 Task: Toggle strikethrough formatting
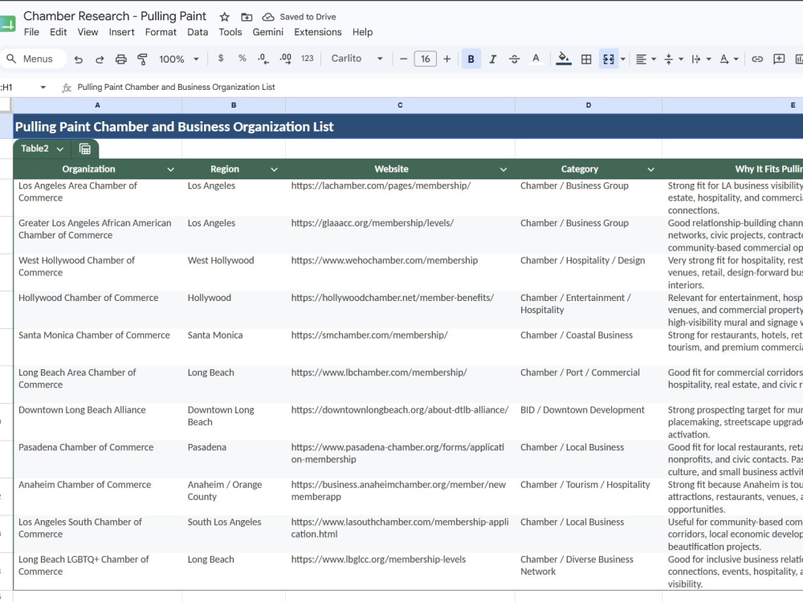[x=514, y=59]
